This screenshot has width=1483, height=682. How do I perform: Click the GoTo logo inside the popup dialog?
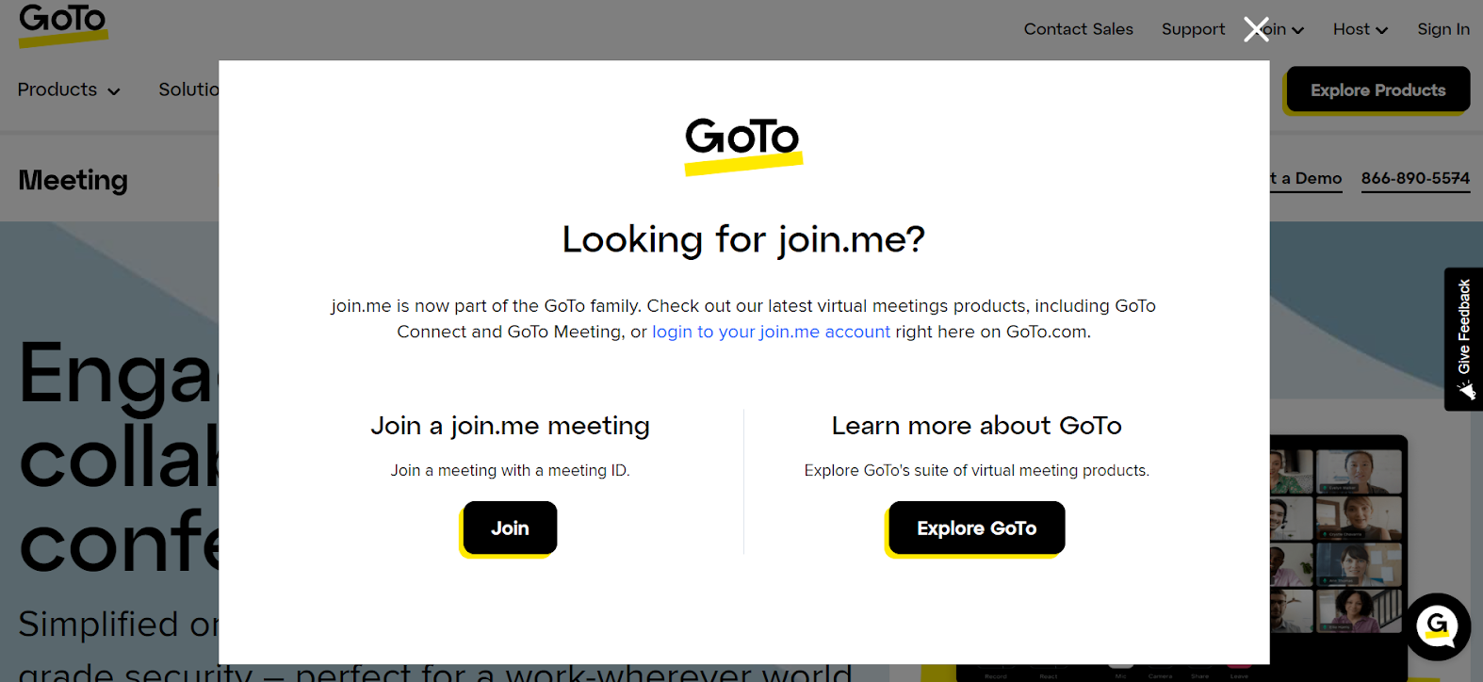pyautogui.click(x=742, y=141)
